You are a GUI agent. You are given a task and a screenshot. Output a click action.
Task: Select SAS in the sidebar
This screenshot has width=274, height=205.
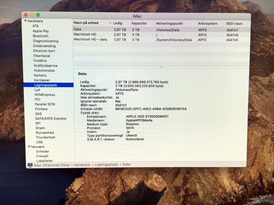[x=39, y=114]
